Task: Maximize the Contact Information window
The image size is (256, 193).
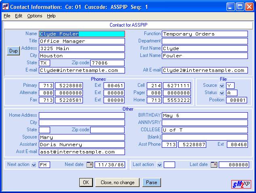Action: pyautogui.click(x=240, y=7)
